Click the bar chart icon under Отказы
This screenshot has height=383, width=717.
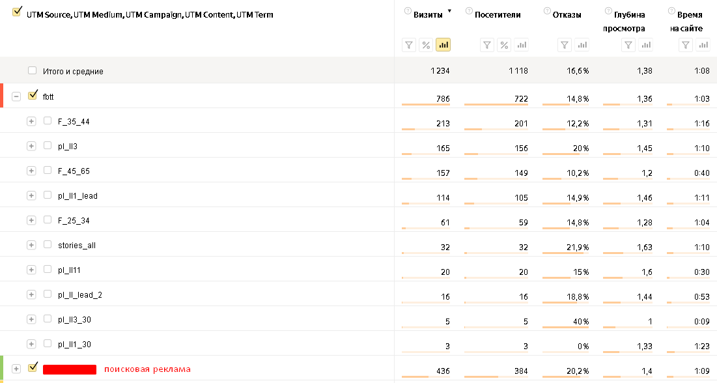[582, 45]
